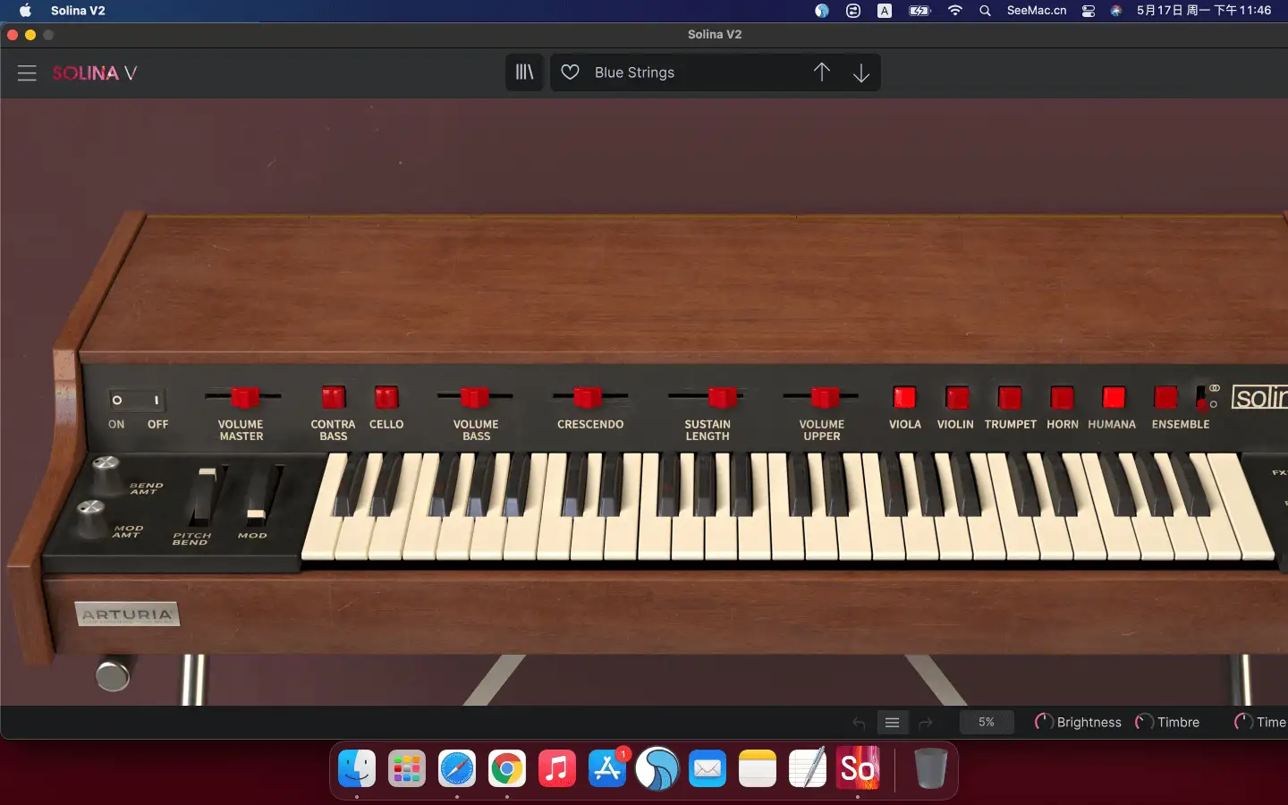Viewport: 1288px width, 805px height.
Task: Click the previous preset up arrow
Action: [x=822, y=72]
